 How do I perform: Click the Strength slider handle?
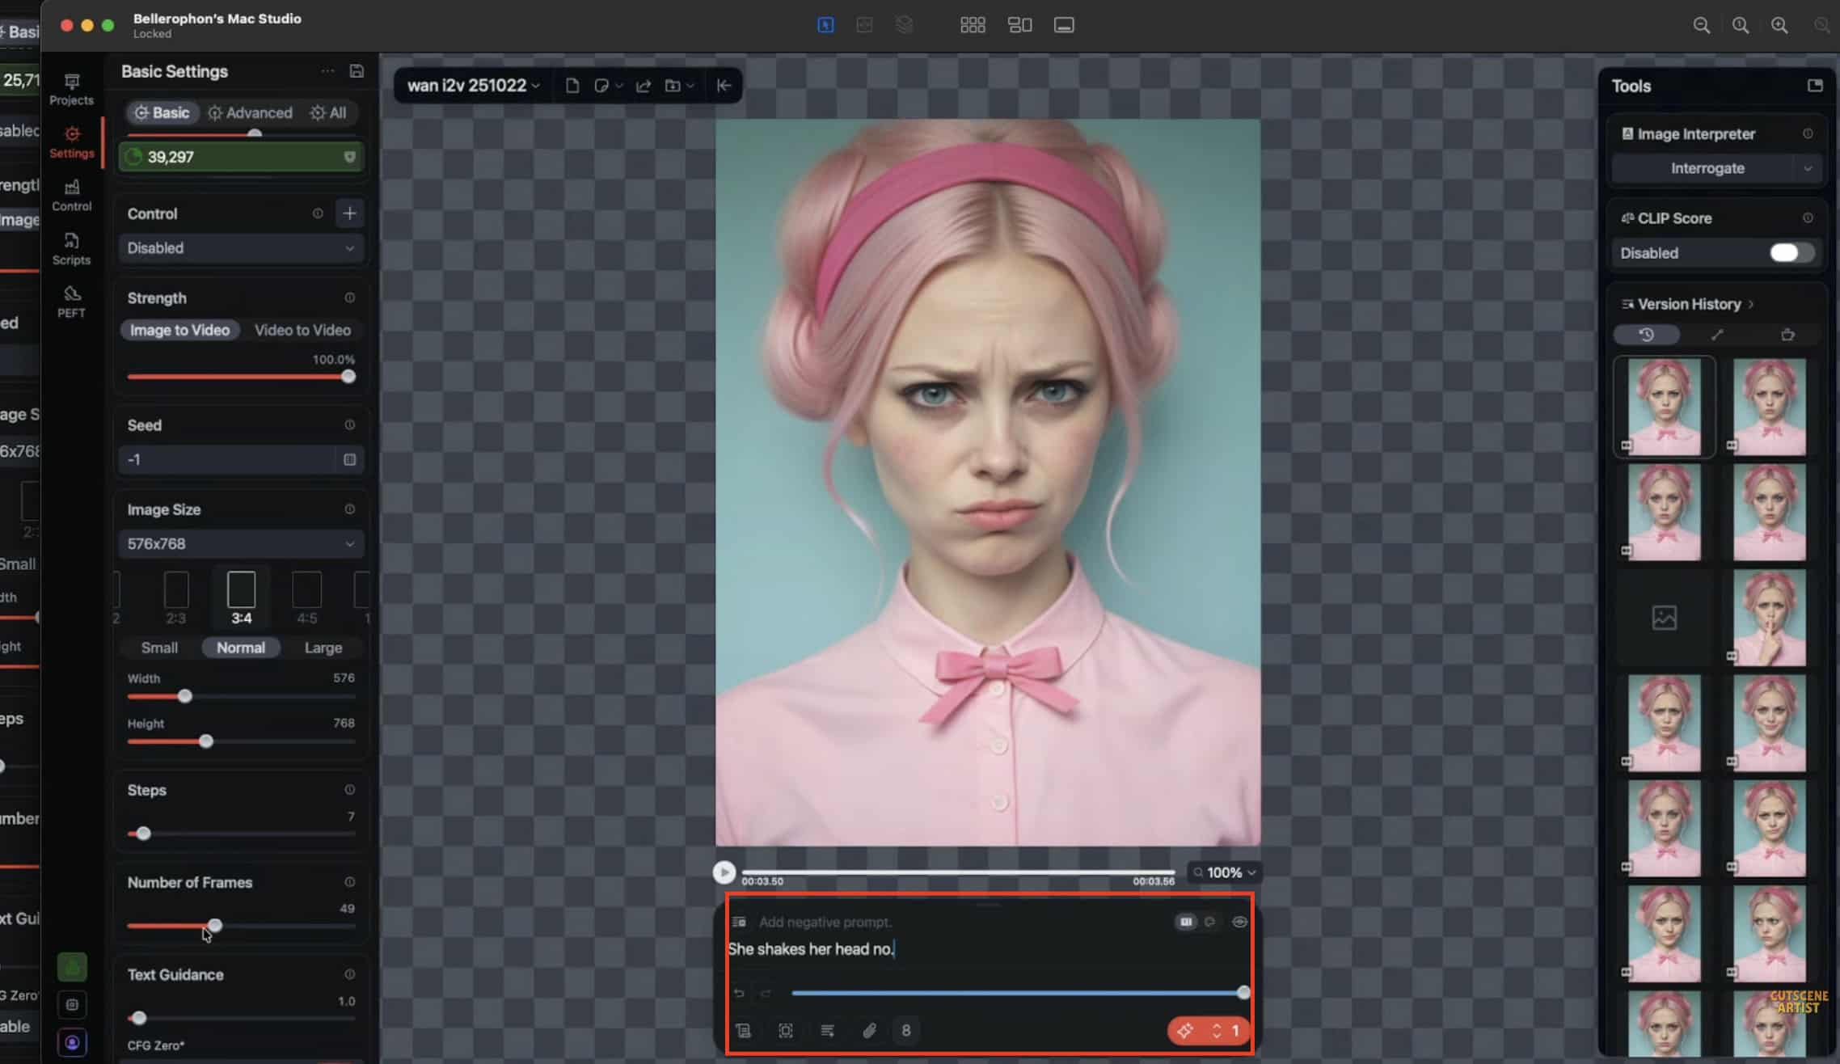348,377
